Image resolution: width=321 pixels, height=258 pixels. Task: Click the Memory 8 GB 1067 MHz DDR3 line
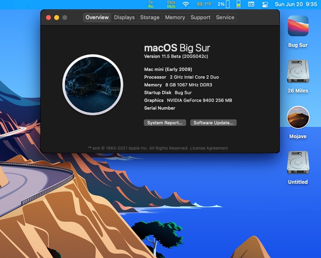[178, 85]
